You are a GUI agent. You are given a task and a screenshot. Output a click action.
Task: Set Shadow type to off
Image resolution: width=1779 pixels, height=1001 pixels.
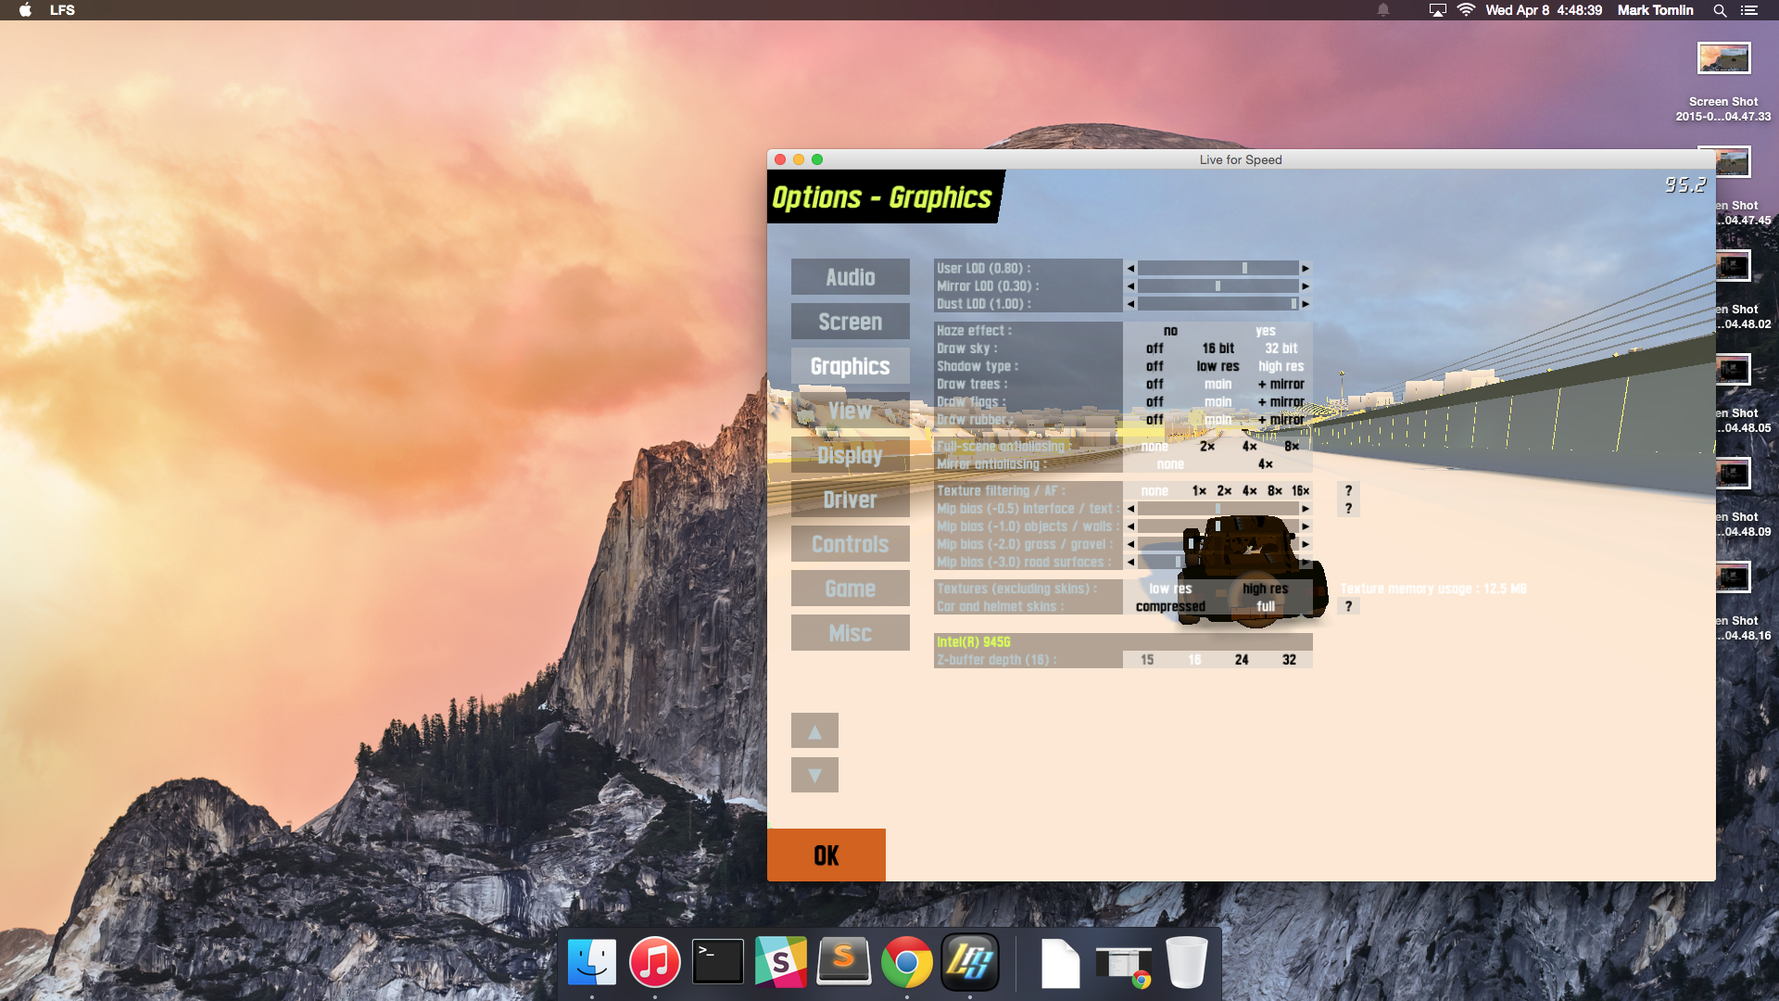(1154, 366)
